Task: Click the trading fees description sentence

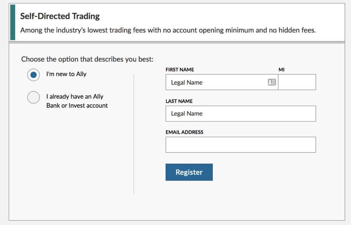Action: pos(168,30)
